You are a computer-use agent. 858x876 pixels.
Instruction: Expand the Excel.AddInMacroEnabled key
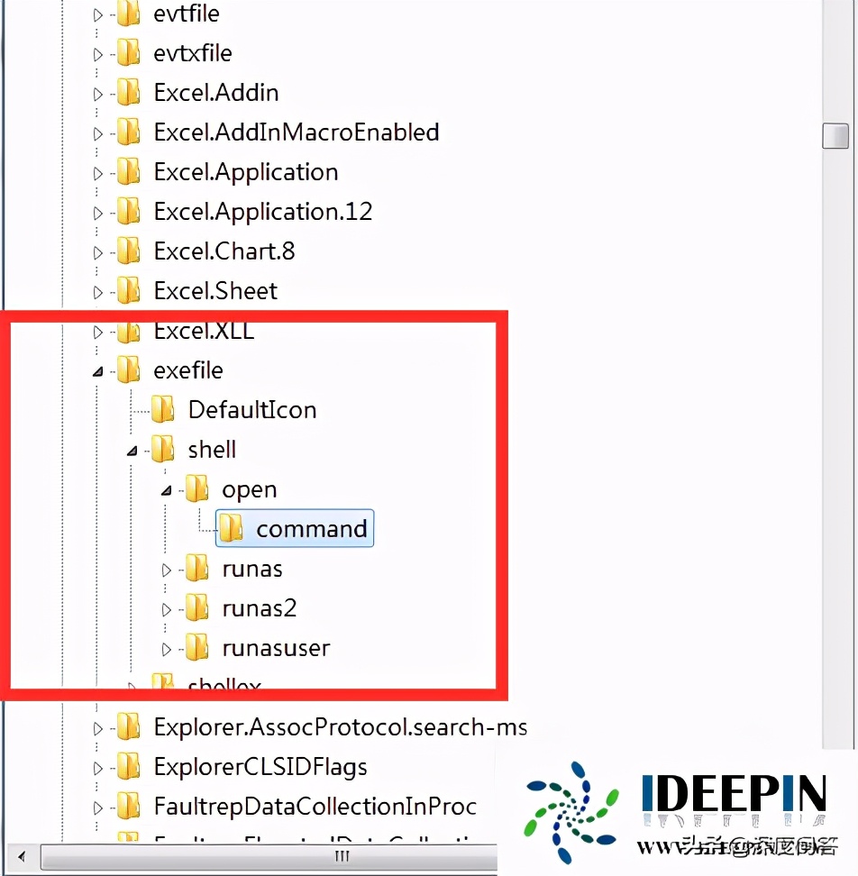click(x=98, y=133)
